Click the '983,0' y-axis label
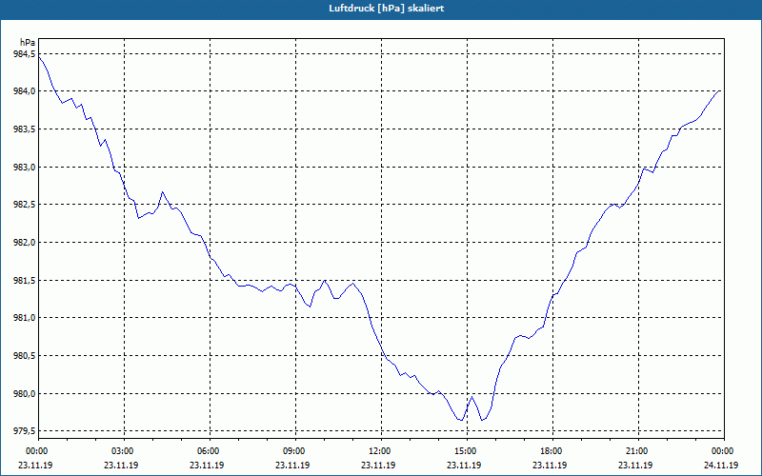This screenshot has height=476, width=762. pyautogui.click(x=24, y=168)
